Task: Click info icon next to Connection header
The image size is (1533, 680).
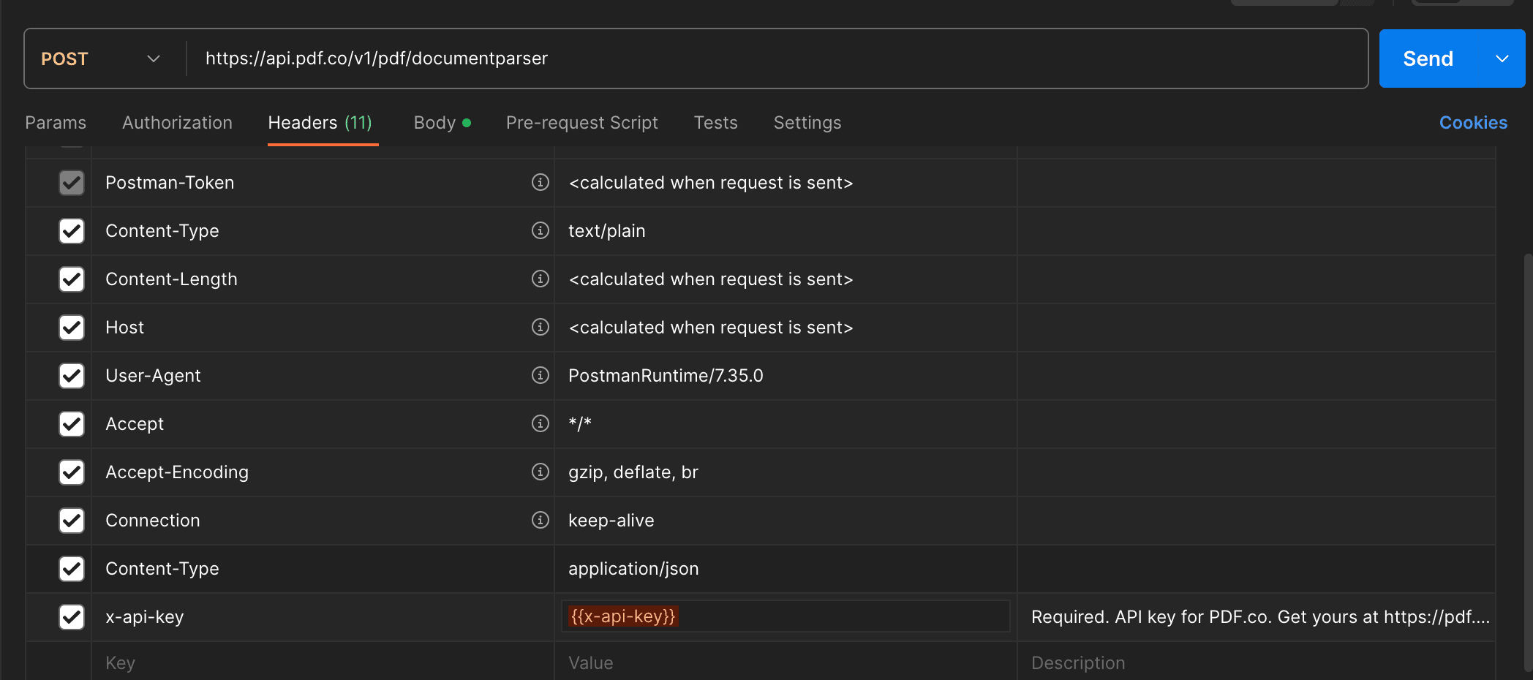Action: click(x=540, y=520)
